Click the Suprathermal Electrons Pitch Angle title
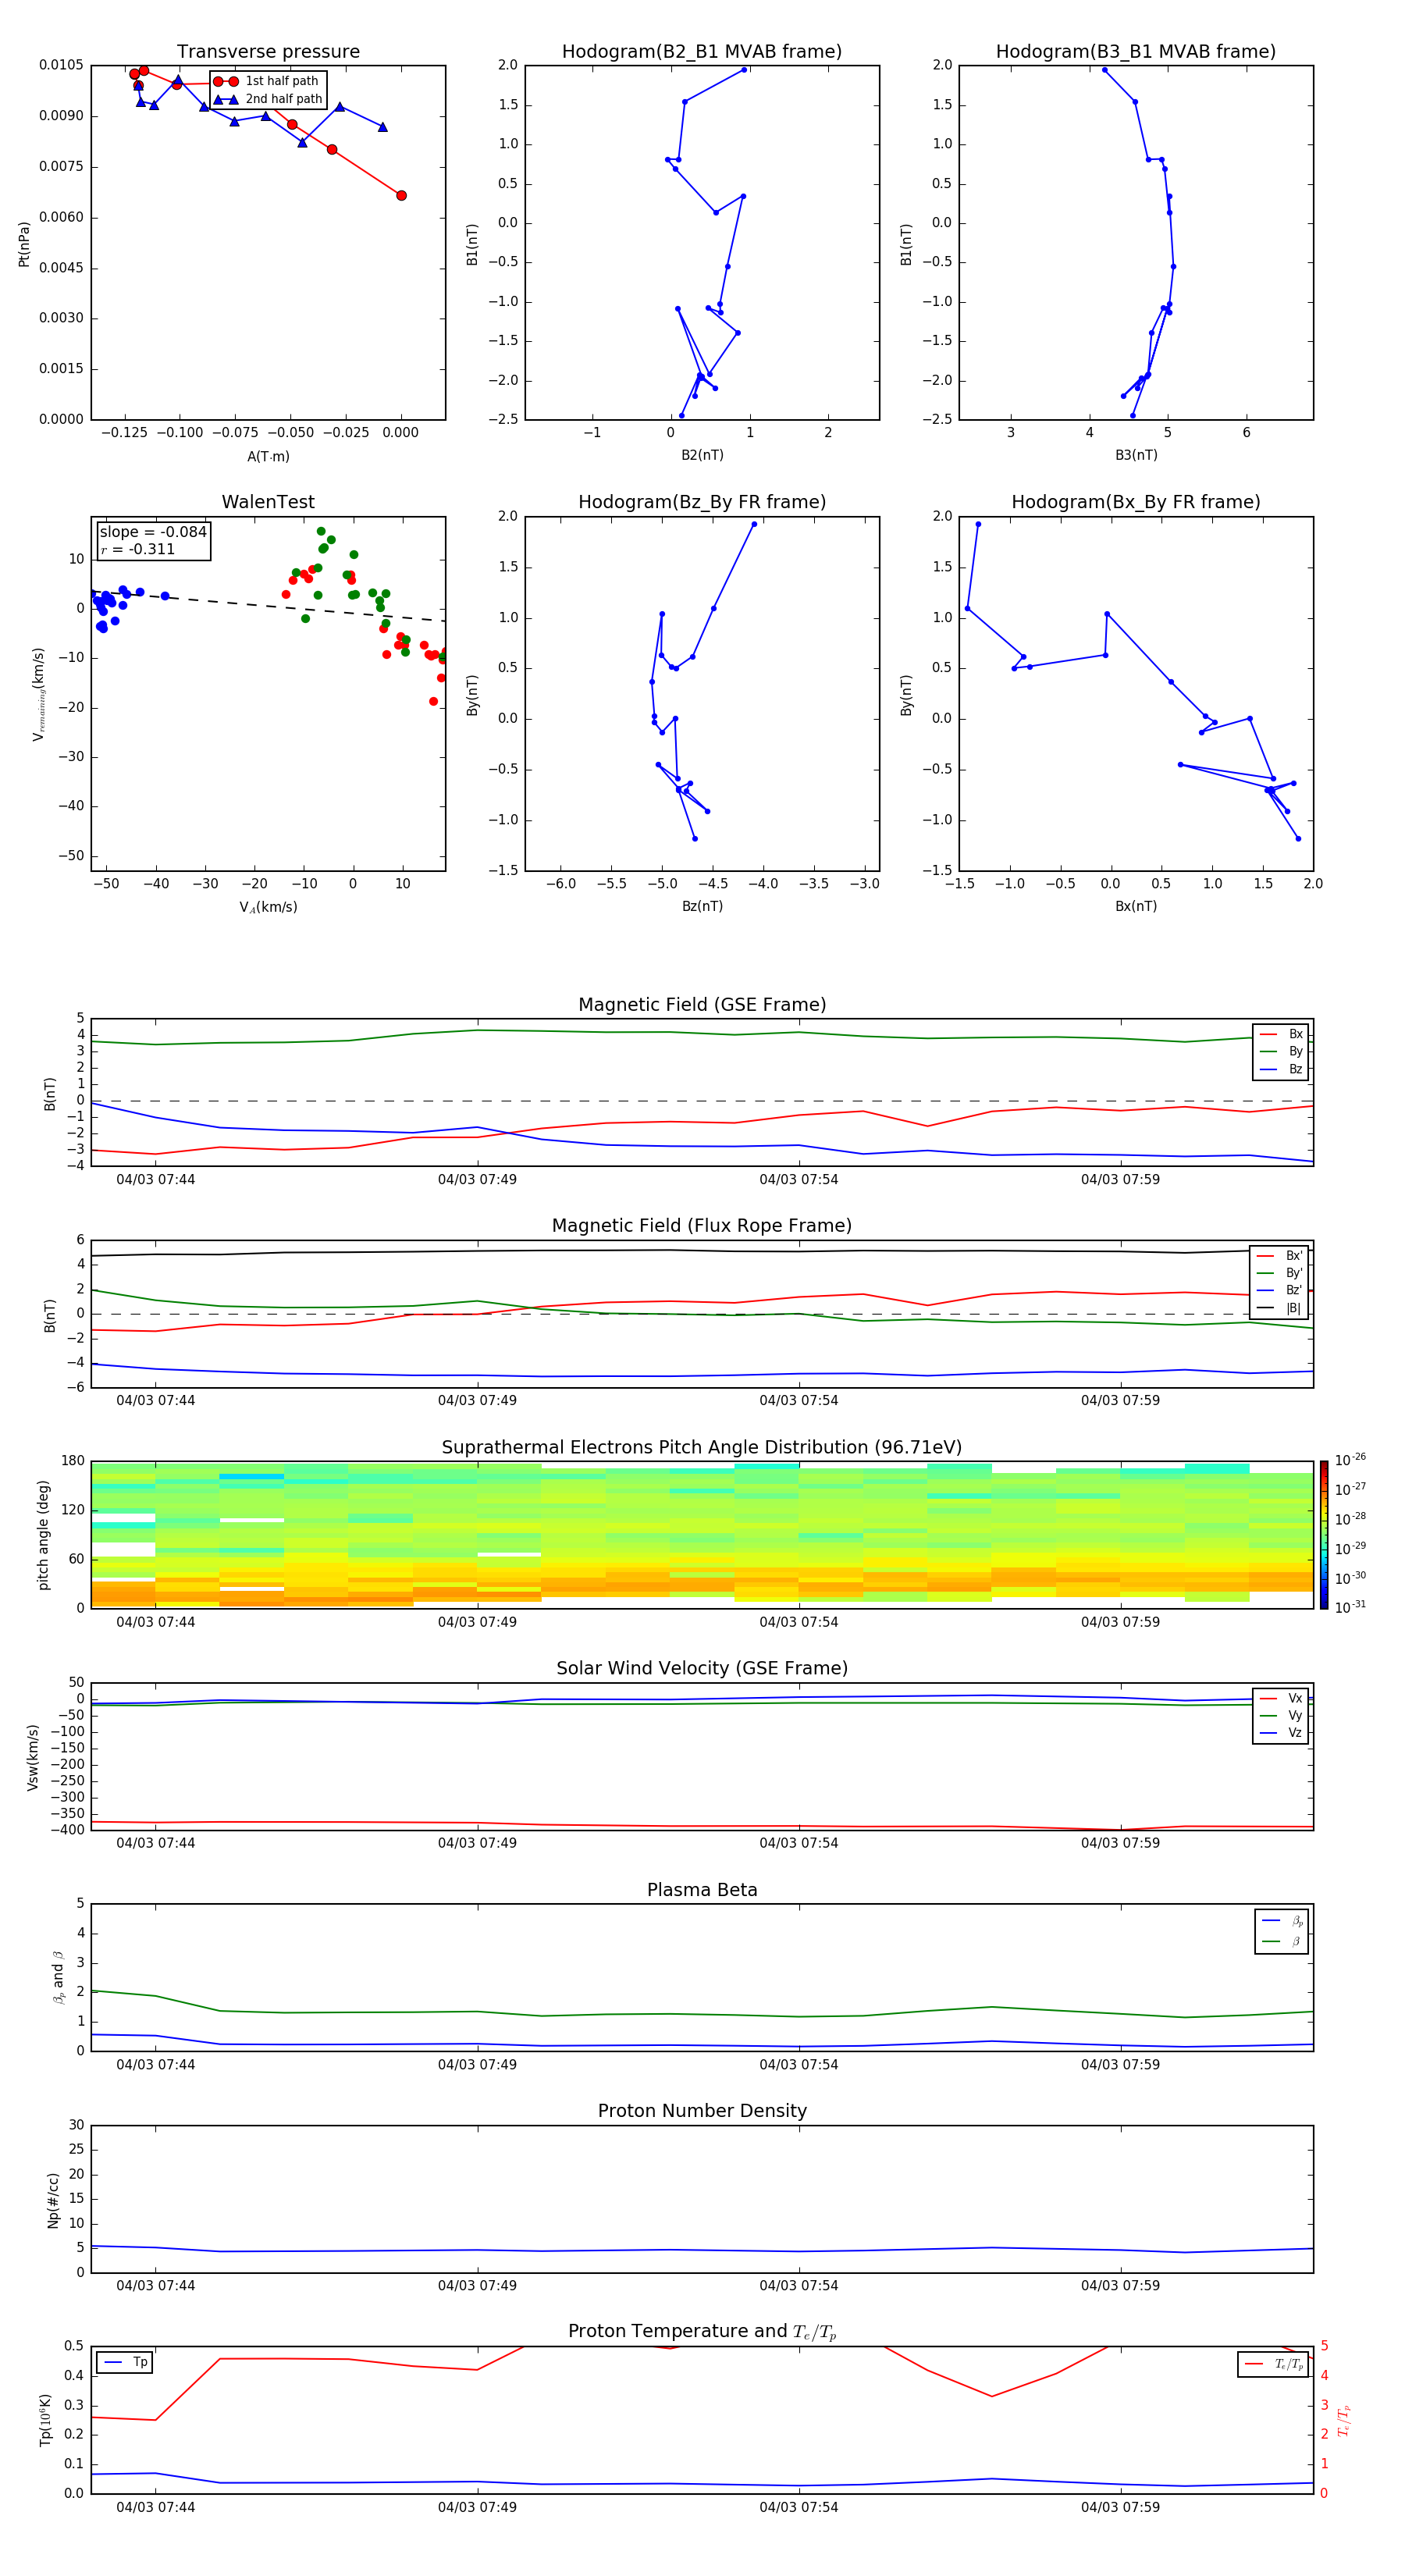The height and width of the screenshot is (2576, 1405). [x=702, y=1447]
